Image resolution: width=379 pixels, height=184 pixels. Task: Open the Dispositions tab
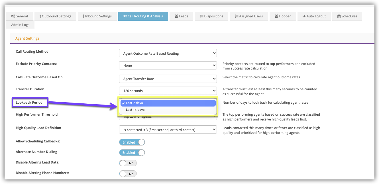pyautogui.click(x=211, y=16)
